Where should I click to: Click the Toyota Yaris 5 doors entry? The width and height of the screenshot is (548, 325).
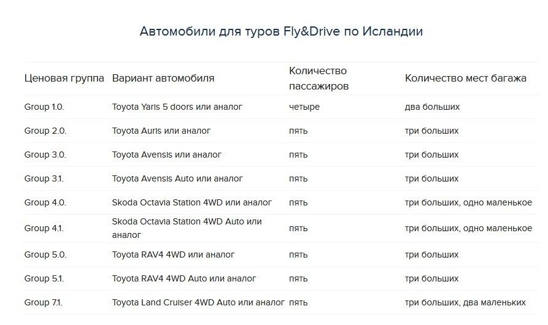click(x=177, y=107)
